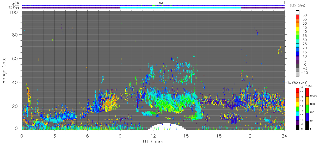Viewport: 320px width, 147px height.
Task: Click the '14' label on the TX FRQ legend
Action: [x=301, y=106]
